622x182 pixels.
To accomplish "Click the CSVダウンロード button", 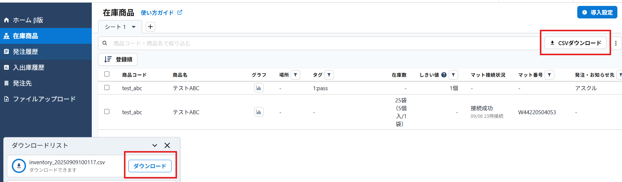I will pyautogui.click(x=575, y=43).
